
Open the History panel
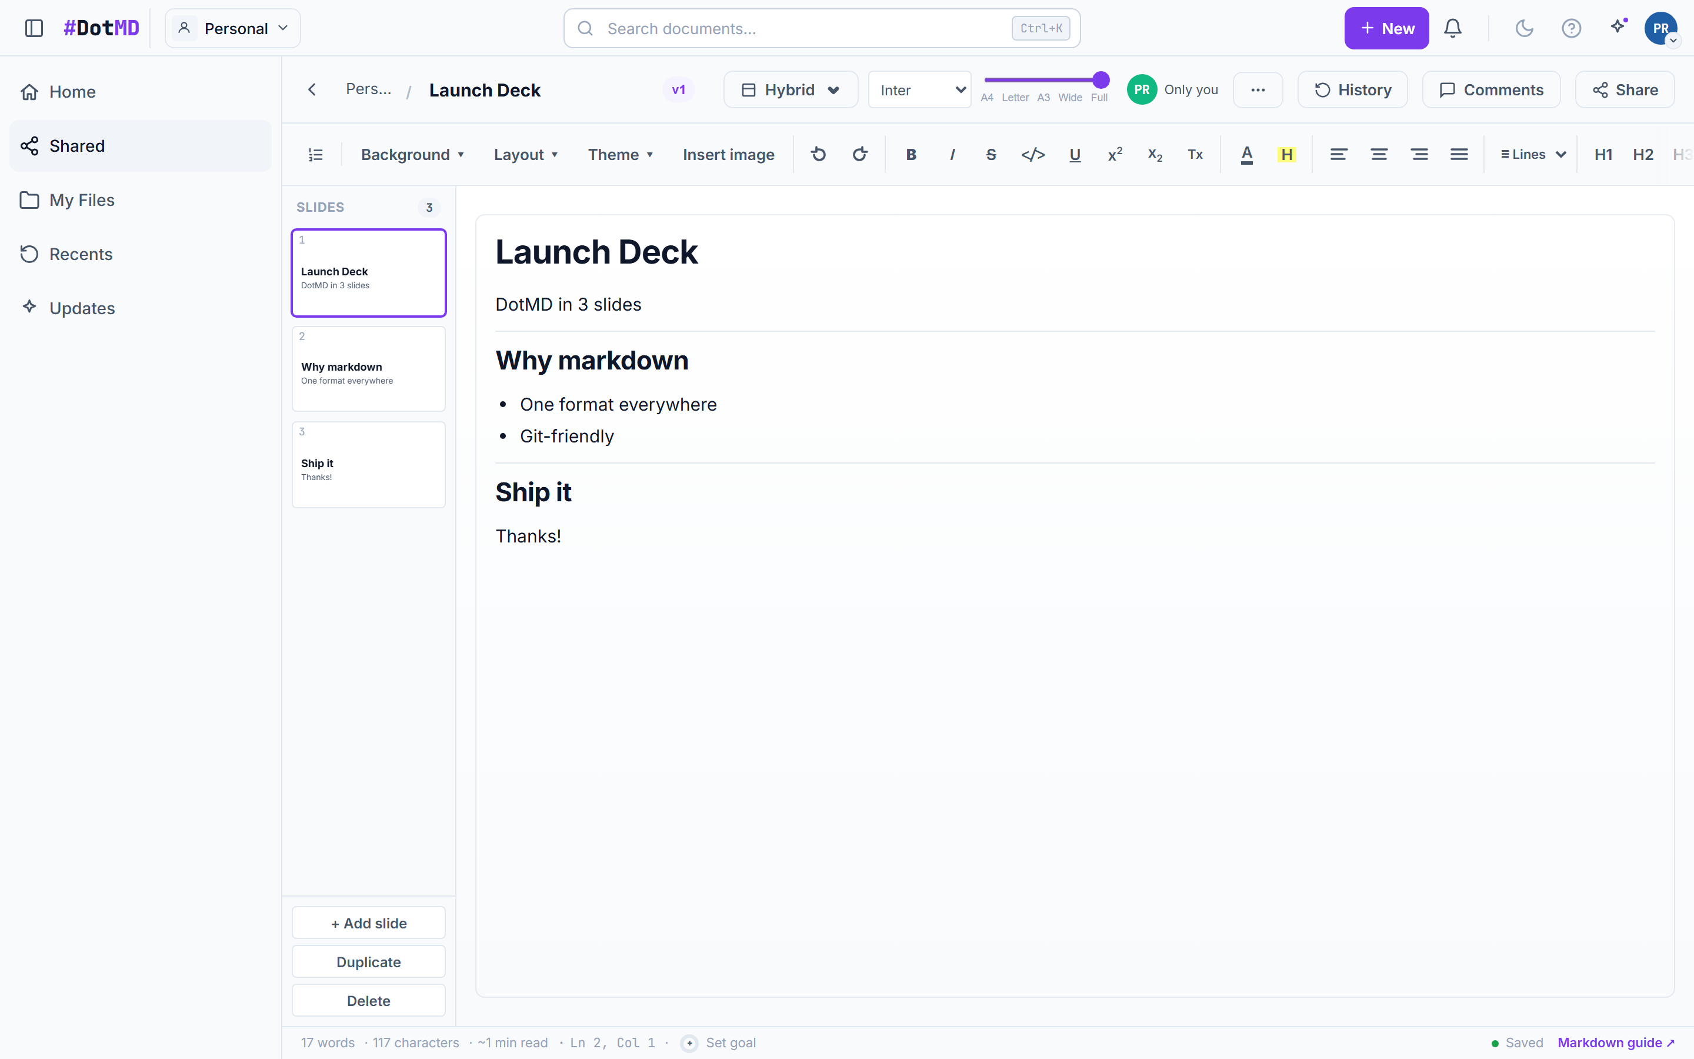[1352, 89]
